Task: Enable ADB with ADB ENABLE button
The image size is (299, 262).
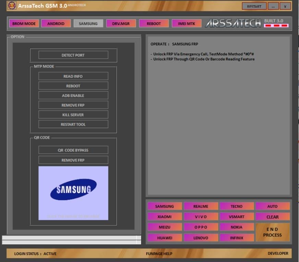Action: 73,95
